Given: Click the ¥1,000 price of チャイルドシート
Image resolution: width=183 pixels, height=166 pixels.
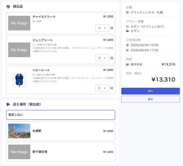Looking at the screenshot, I should (108, 16).
